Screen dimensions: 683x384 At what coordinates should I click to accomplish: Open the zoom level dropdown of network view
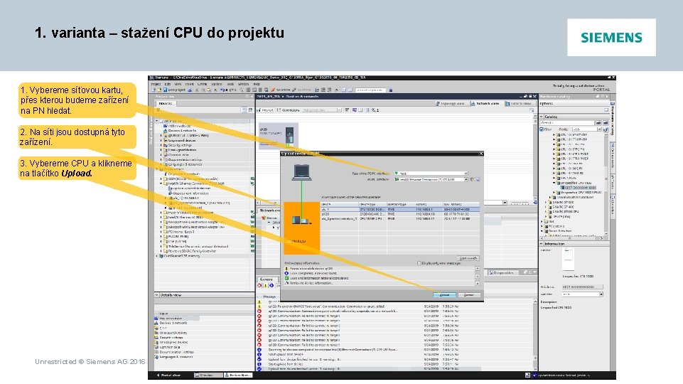click(x=505, y=203)
